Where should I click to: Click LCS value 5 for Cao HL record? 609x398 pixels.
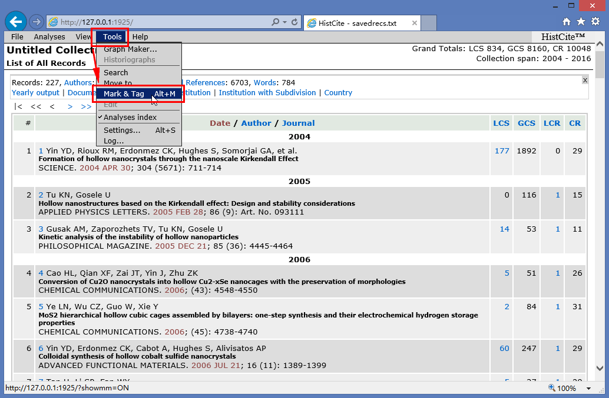[507, 273]
